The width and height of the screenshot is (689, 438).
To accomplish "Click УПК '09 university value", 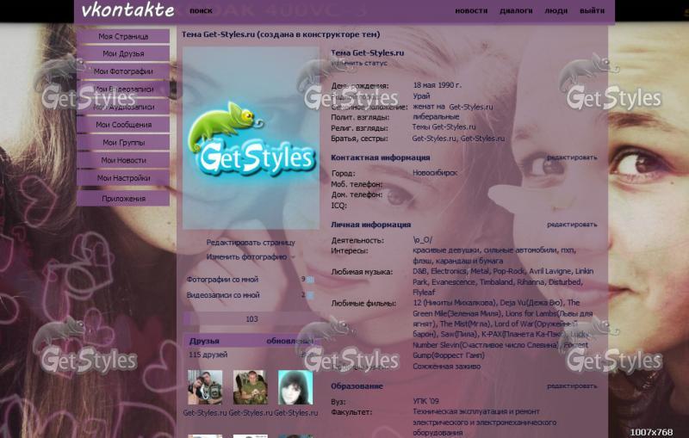I will [x=425, y=401].
